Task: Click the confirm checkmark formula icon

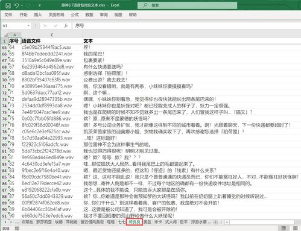Action: click(55, 26)
